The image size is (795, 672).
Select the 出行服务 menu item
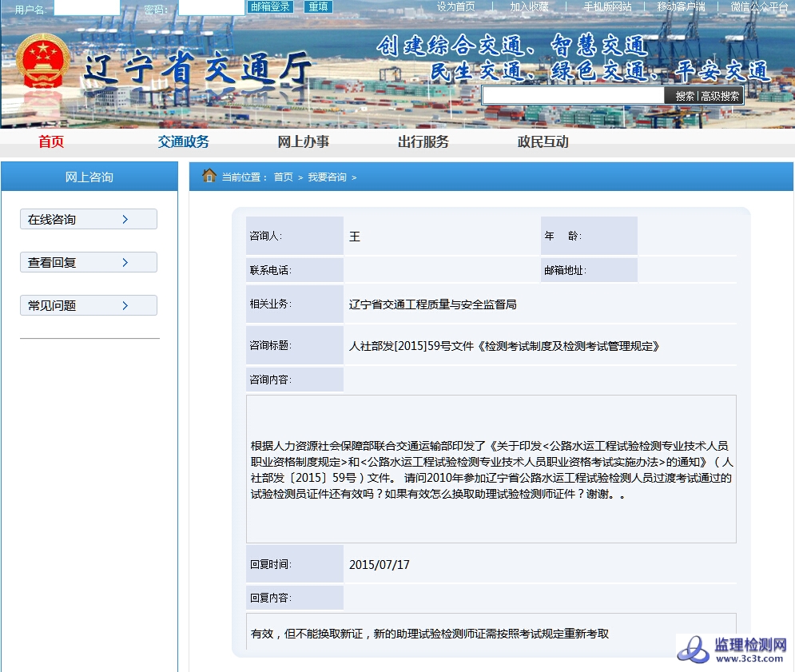423,142
